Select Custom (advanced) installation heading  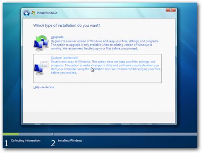65,58
